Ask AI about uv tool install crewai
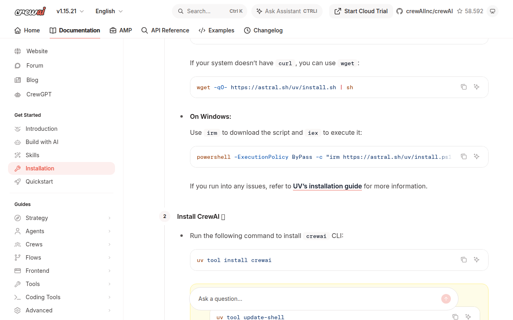This screenshot has height=320, width=513. (477, 260)
